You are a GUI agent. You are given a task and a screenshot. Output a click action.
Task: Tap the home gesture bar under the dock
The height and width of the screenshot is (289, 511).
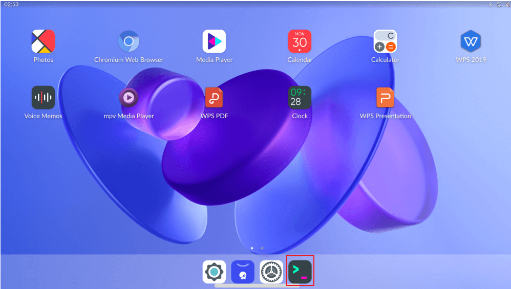click(255, 286)
